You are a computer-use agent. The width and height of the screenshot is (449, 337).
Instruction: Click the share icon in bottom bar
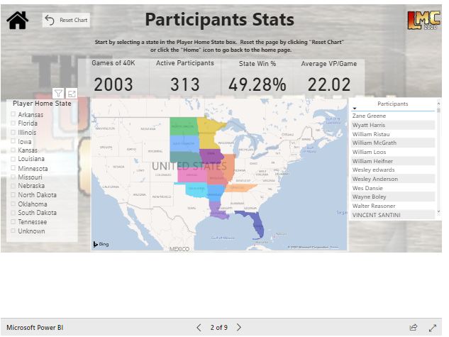414,327
